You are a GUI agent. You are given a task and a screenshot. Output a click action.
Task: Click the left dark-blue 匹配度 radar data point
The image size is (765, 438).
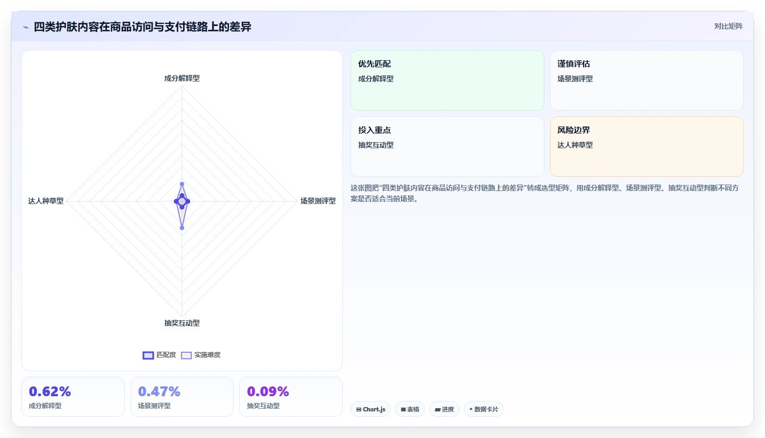click(x=176, y=201)
